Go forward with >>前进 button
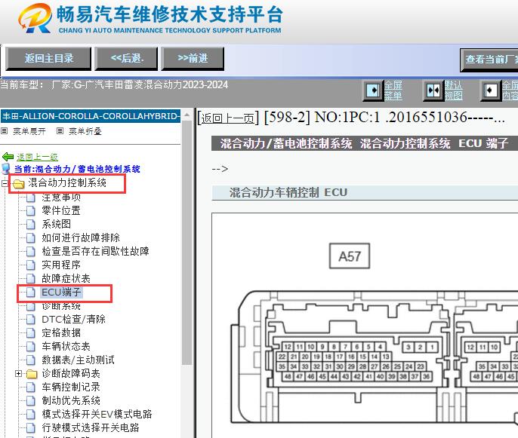Screen dimensions: 518x438 (193, 59)
